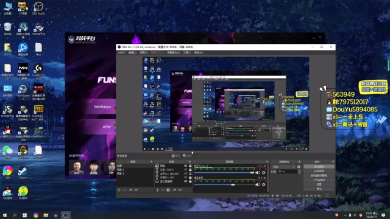Click the 设置 button in controls
The image size is (390, 219).
[319, 184]
